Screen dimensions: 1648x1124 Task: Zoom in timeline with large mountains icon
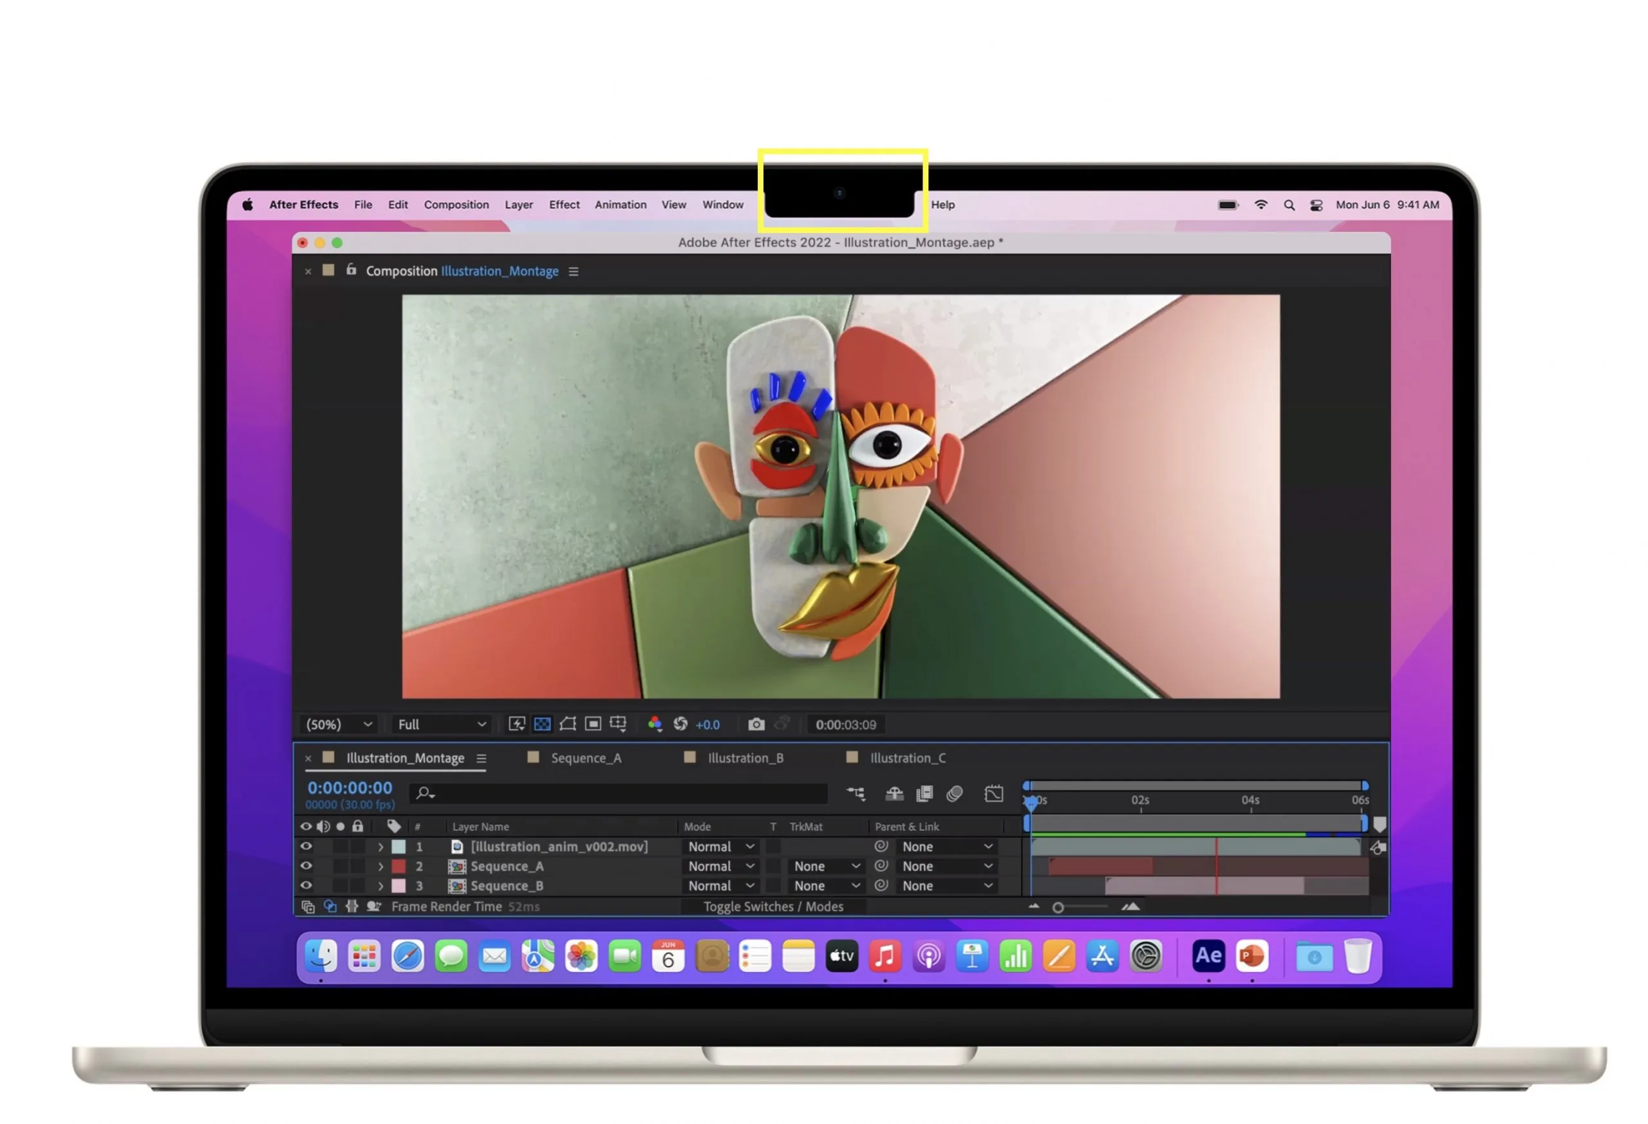1130,907
